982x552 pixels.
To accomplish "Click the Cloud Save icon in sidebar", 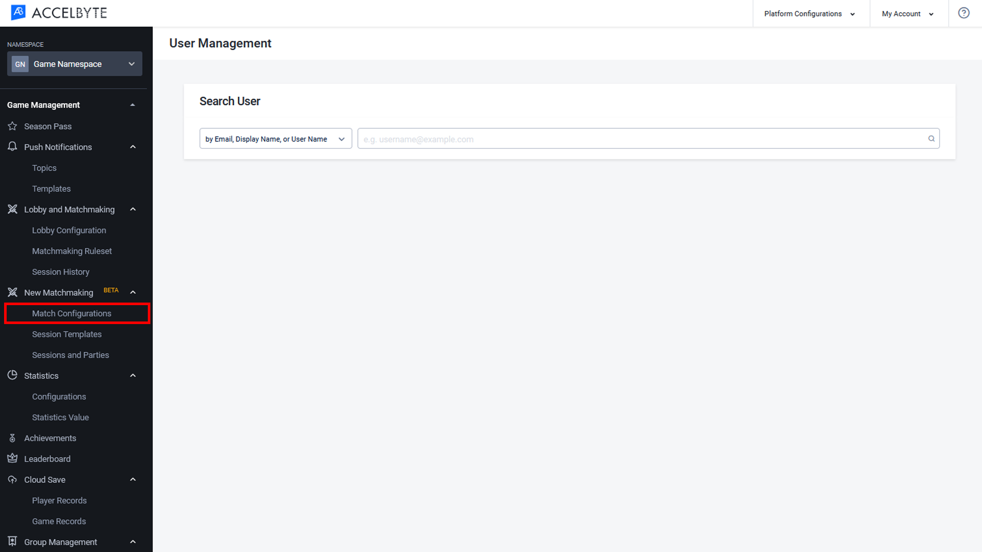I will point(11,479).
